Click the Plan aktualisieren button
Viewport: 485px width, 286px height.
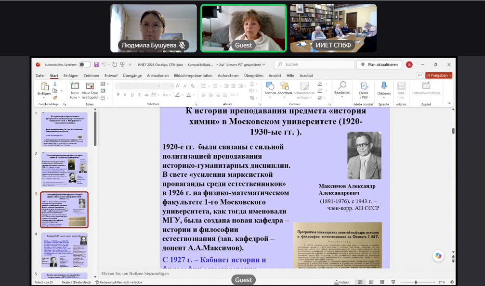[x=379, y=64]
